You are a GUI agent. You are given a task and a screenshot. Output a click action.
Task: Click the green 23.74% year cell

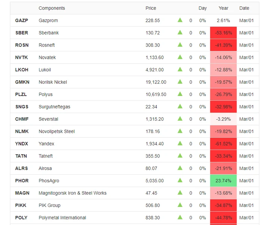tap(223, 181)
